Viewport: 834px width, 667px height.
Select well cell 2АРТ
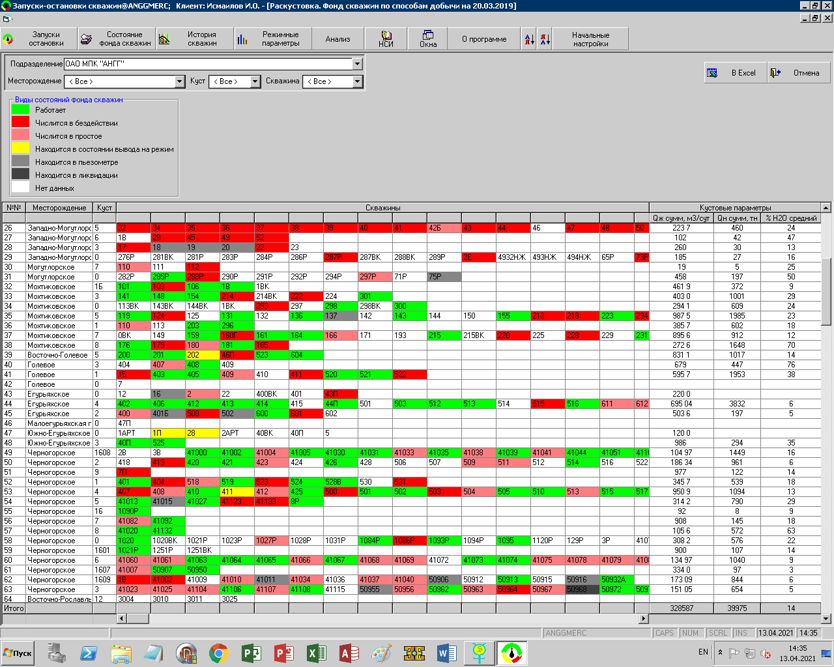point(237,433)
